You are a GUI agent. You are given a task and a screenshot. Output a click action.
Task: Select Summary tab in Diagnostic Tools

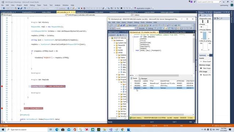[203, 55]
